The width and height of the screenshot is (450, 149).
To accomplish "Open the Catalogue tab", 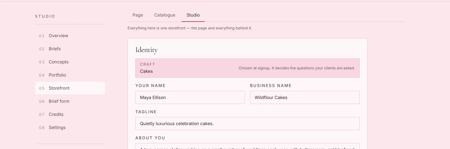I will [x=165, y=15].
